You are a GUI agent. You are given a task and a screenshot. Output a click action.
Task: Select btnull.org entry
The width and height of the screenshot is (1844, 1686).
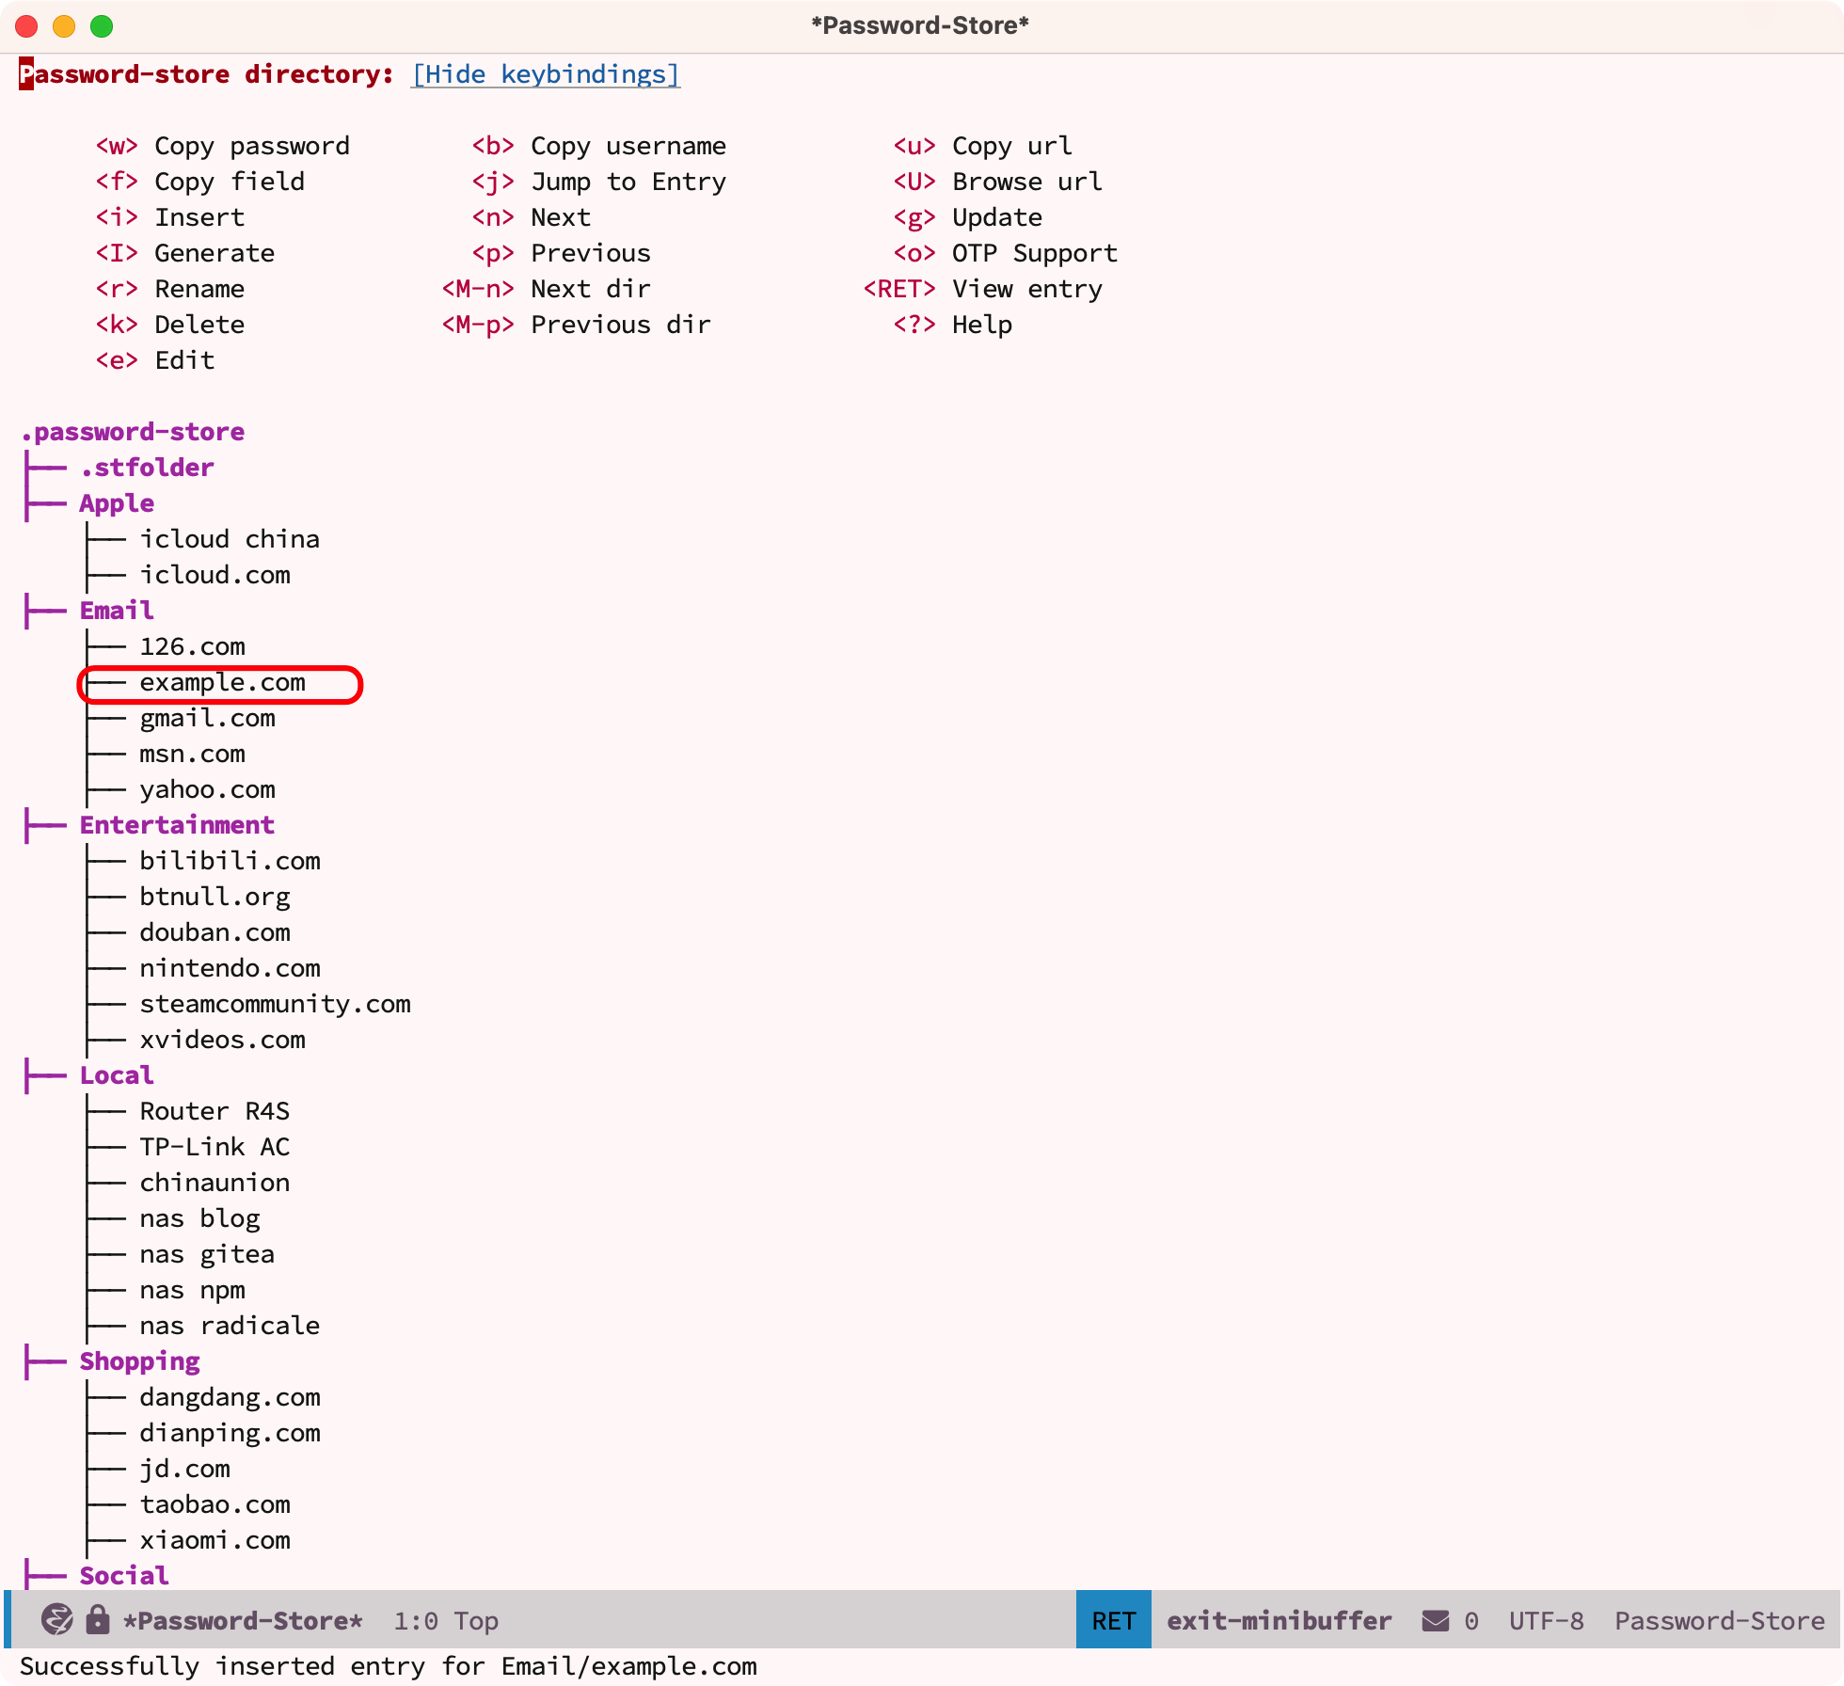coord(215,897)
